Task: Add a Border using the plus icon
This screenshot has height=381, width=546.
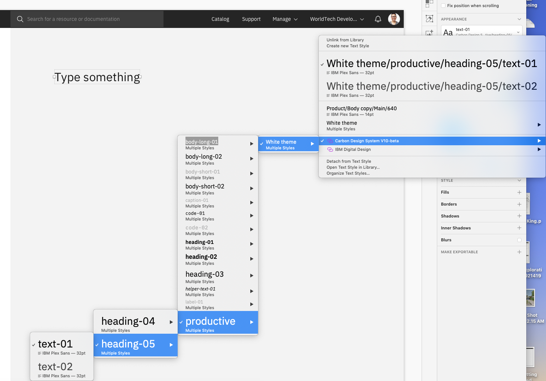Action: click(x=519, y=204)
